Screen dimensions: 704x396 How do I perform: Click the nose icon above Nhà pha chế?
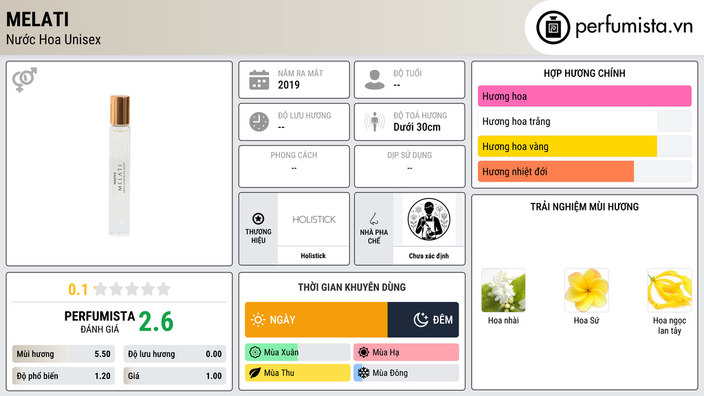click(x=373, y=219)
